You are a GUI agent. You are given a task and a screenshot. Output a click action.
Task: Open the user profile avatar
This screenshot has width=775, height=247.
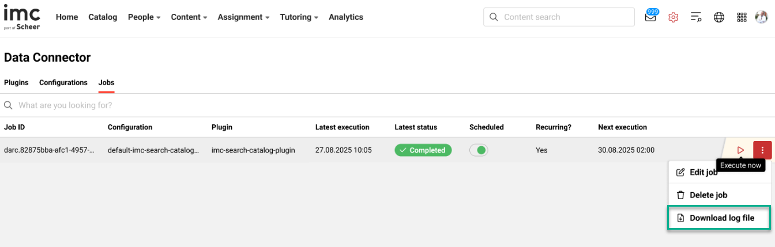click(761, 17)
